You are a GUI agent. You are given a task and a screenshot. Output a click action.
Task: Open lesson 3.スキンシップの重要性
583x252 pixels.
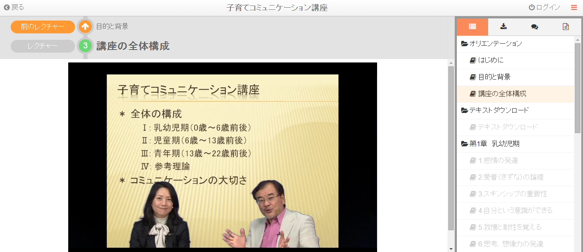516,194
